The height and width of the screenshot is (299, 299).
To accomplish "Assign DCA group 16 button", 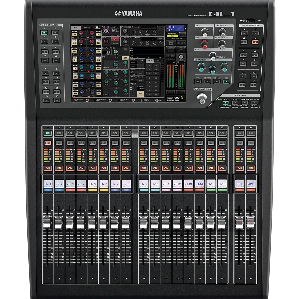I will click(156, 95).
